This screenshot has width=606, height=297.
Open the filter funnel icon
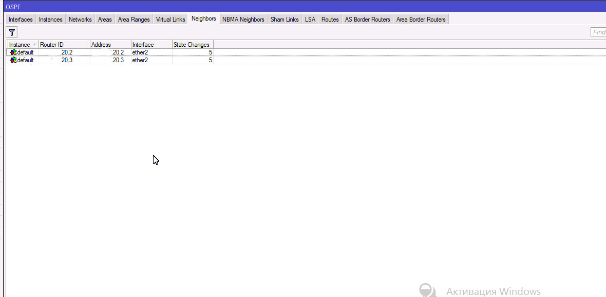tap(12, 32)
